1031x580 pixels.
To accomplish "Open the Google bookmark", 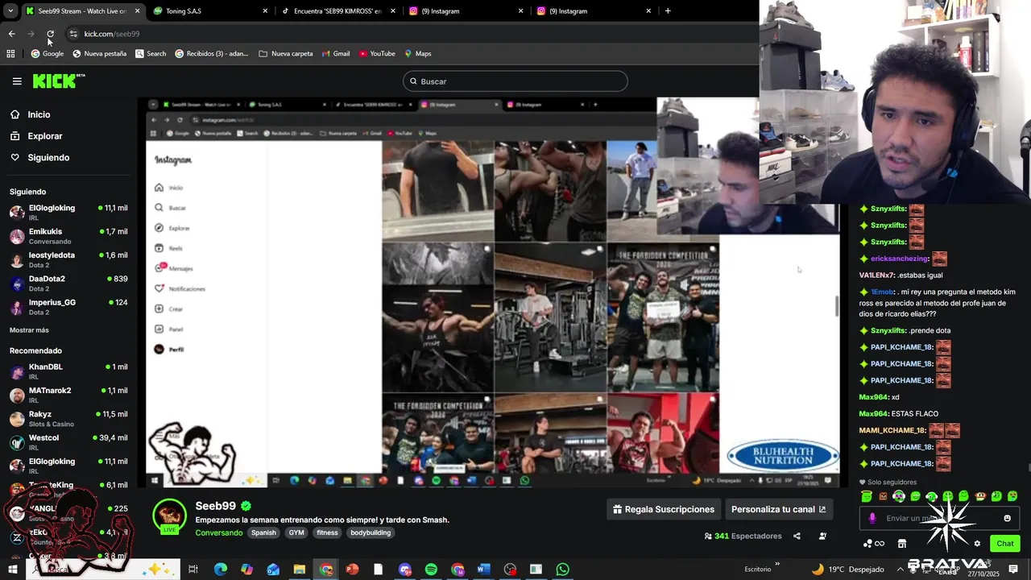I will coord(47,54).
